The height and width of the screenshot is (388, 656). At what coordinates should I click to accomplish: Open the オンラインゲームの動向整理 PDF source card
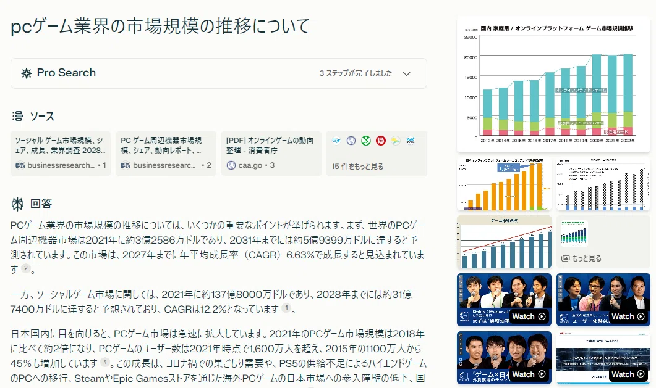pyautogui.click(x=271, y=153)
